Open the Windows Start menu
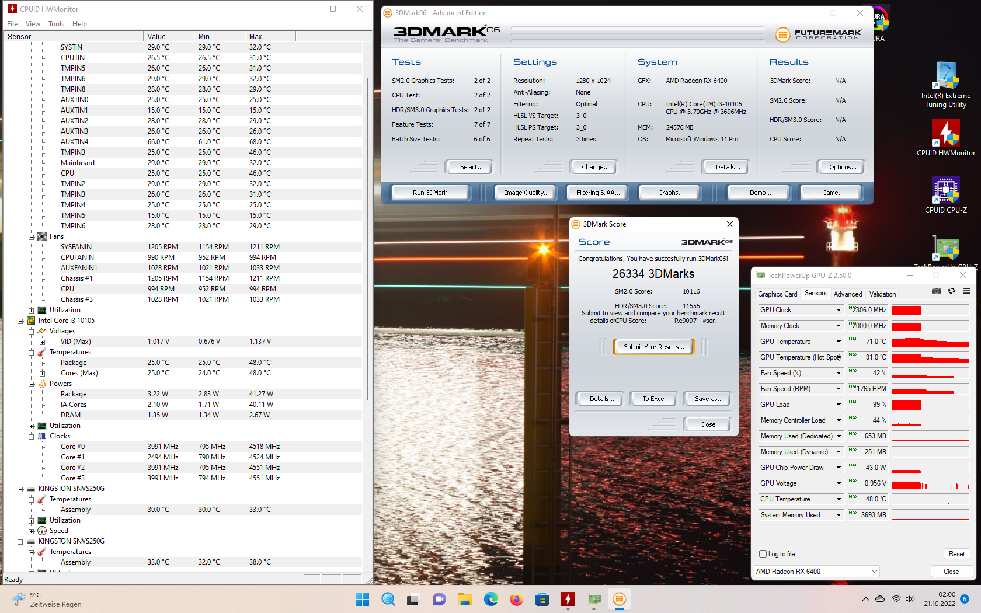The width and height of the screenshot is (981, 613). [362, 599]
